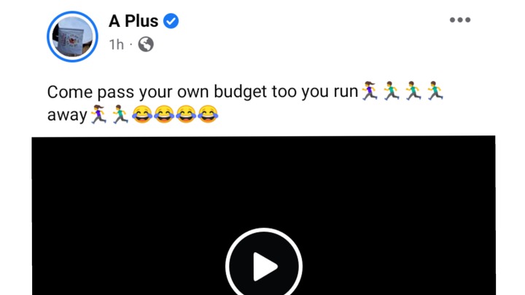Open the three-dots post options menu

tap(460, 20)
